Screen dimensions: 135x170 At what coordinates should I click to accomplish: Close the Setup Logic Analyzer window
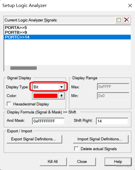pos(130,6)
